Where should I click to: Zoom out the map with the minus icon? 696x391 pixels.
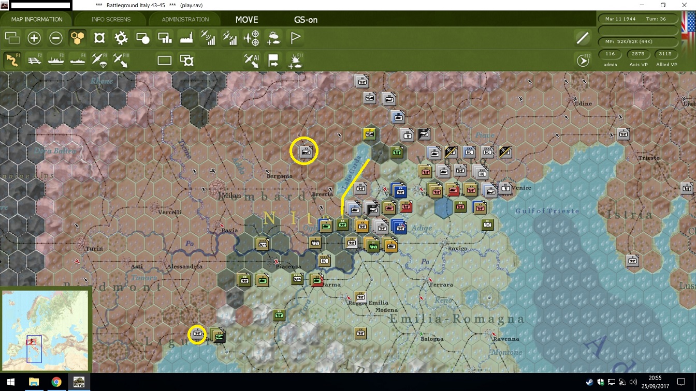tap(56, 38)
